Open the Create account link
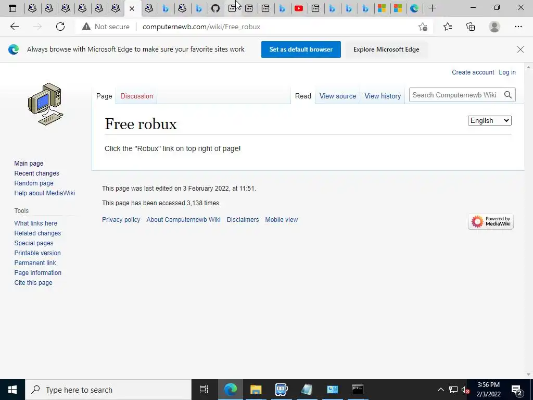This screenshot has width=533, height=400. 473,72
